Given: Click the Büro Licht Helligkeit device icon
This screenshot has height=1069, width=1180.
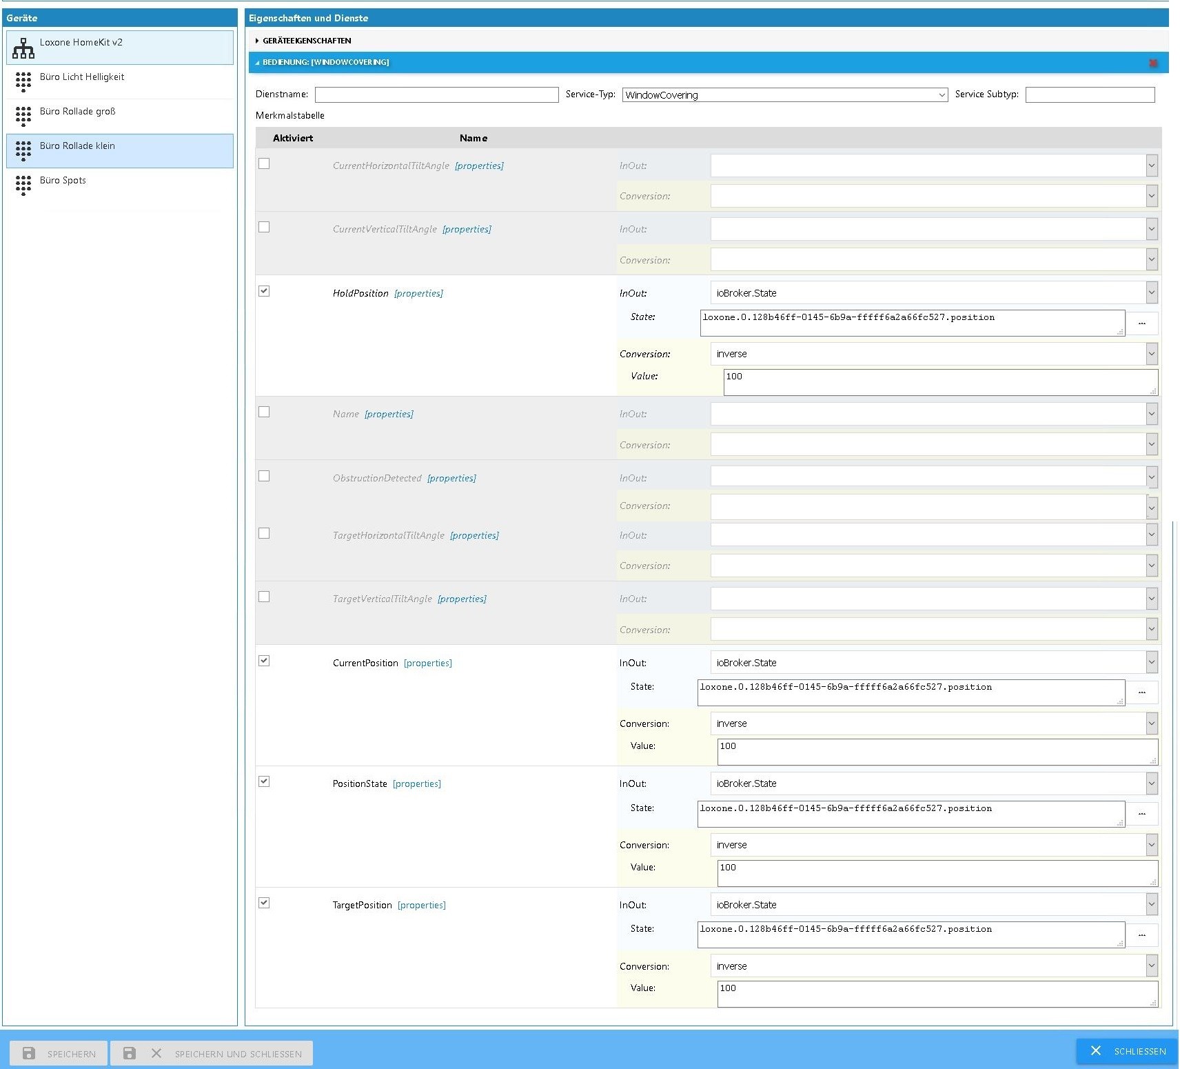Looking at the screenshot, I should coord(23,82).
